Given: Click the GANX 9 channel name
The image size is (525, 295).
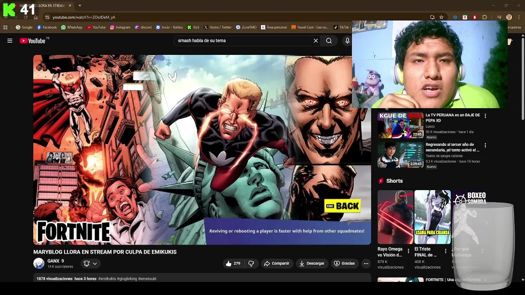Looking at the screenshot, I should 56,261.
